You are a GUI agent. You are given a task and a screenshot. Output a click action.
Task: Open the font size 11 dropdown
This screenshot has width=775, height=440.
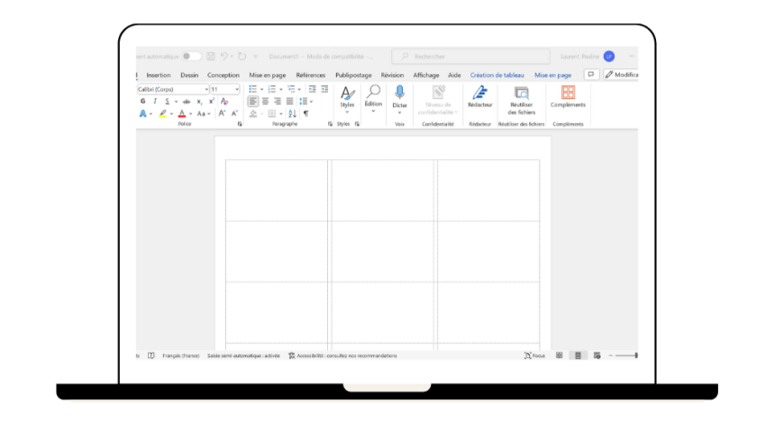click(x=237, y=89)
